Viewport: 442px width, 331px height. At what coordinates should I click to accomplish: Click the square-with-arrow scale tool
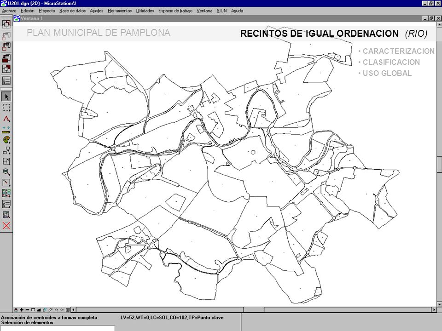6,161
